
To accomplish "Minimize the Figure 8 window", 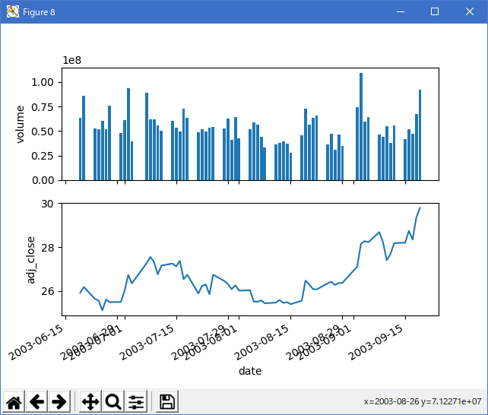I will coord(400,12).
